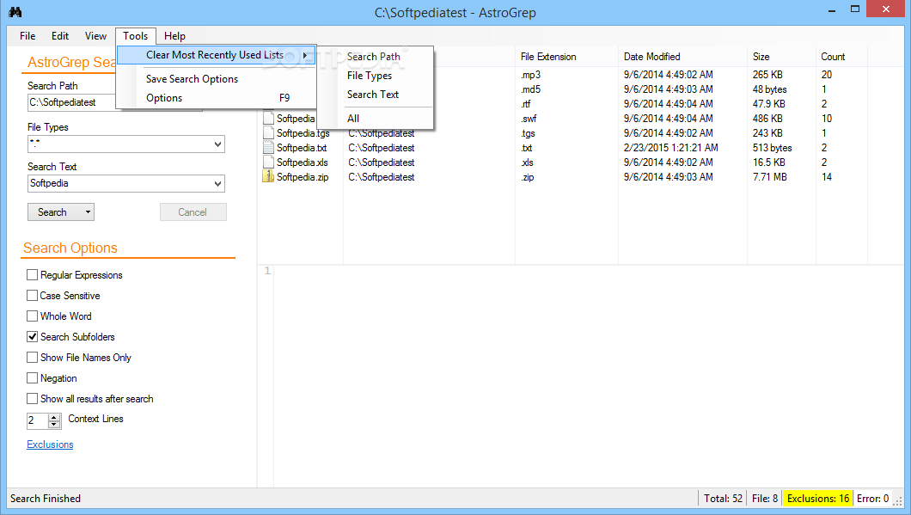Click the 7.71 MB size cell
911x515 pixels.
(770, 177)
